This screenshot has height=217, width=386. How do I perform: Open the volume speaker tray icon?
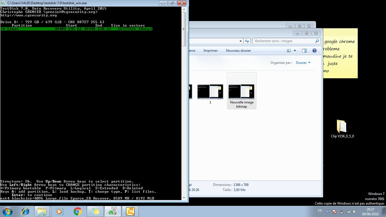355,212
